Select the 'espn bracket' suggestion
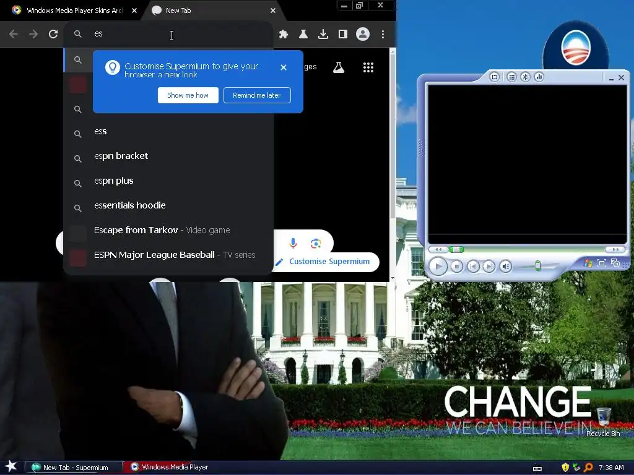This screenshot has height=475, width=634. pyautogui.click(x=168, y=156)
